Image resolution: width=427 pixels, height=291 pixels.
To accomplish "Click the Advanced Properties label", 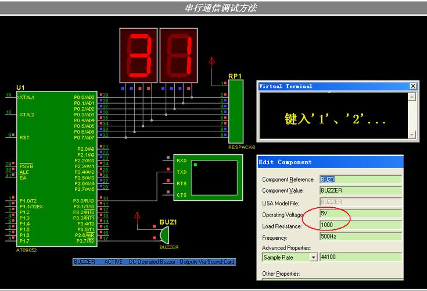I will click(286, 247).
